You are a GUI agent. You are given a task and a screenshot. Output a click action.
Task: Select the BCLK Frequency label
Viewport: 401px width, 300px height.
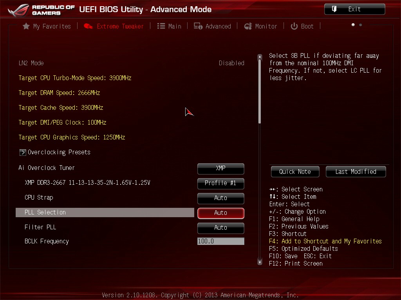47,241
